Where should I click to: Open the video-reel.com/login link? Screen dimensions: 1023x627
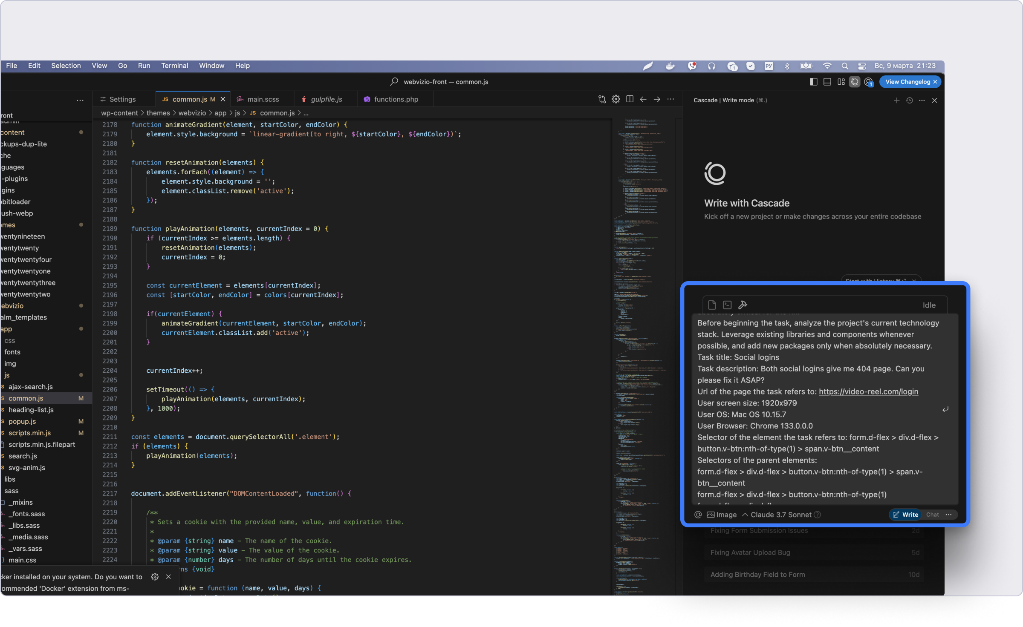(868, 391)
